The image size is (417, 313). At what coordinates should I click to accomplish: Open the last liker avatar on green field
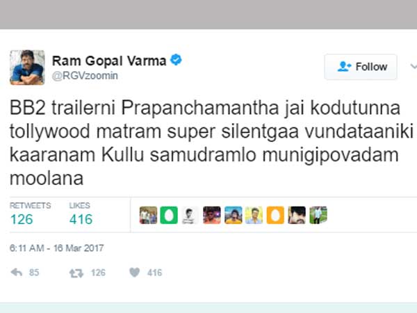[x=318, y=215]
